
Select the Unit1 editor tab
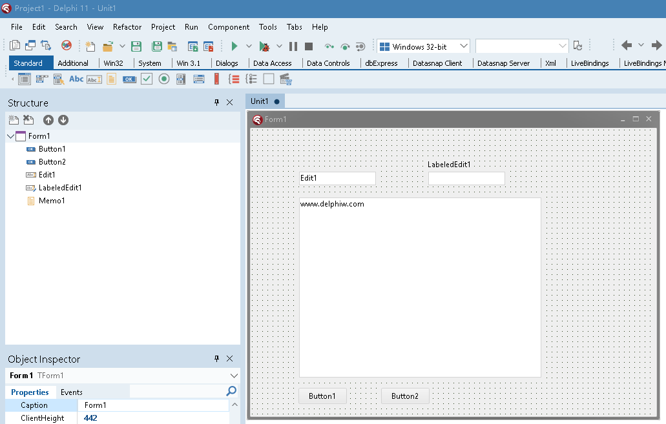(x=265, y=101)
